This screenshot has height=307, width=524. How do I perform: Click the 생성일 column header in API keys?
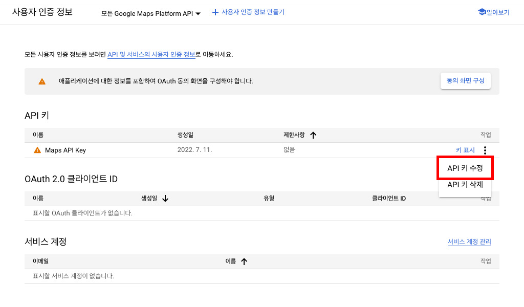(x=185, y=135)
